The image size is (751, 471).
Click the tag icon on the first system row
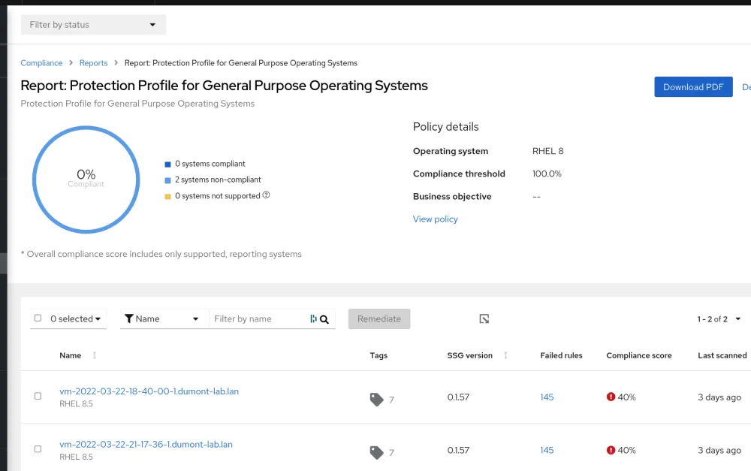[x=375, y=399]
